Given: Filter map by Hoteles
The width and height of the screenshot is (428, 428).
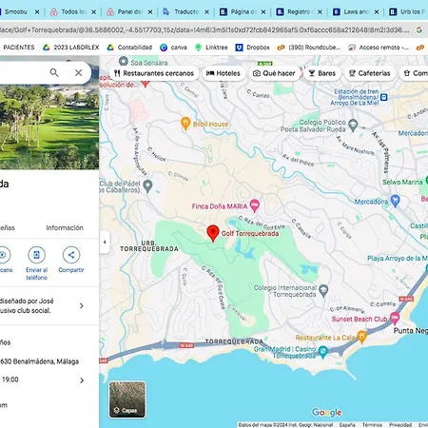Looking at the screenshot, I should (224, 73).
